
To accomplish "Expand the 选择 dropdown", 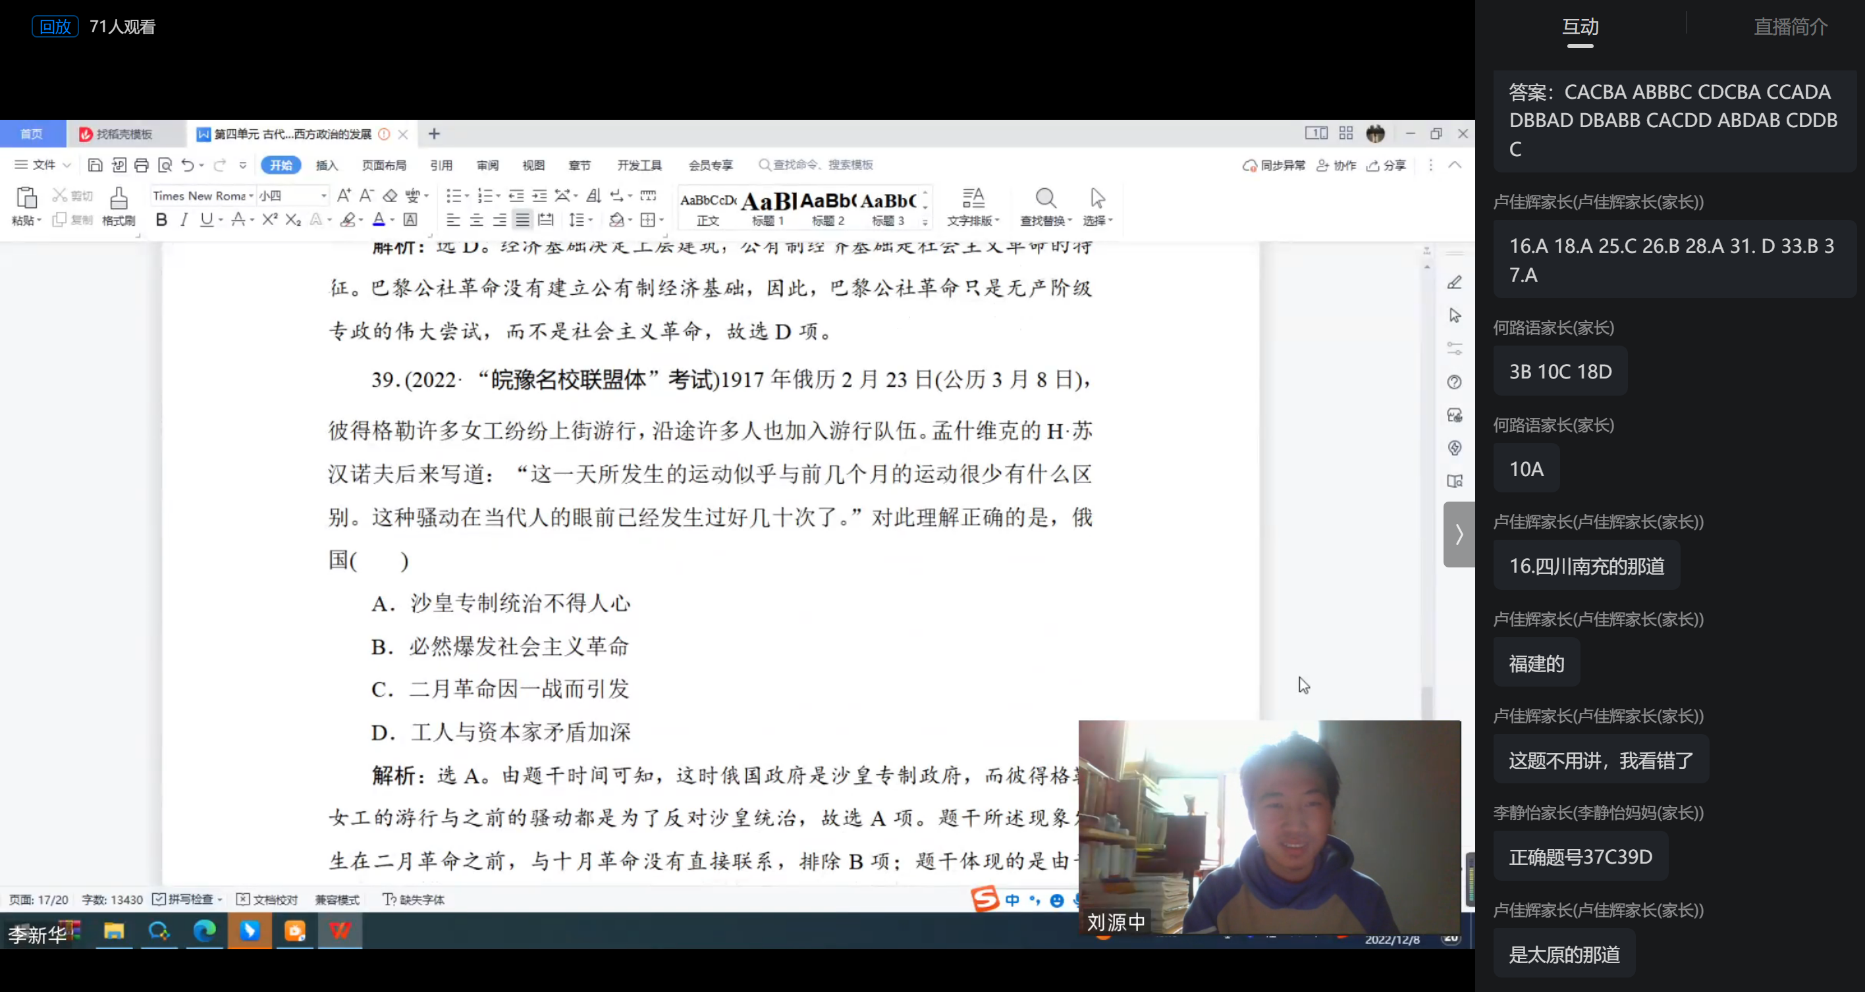I will coord(1110,221).
